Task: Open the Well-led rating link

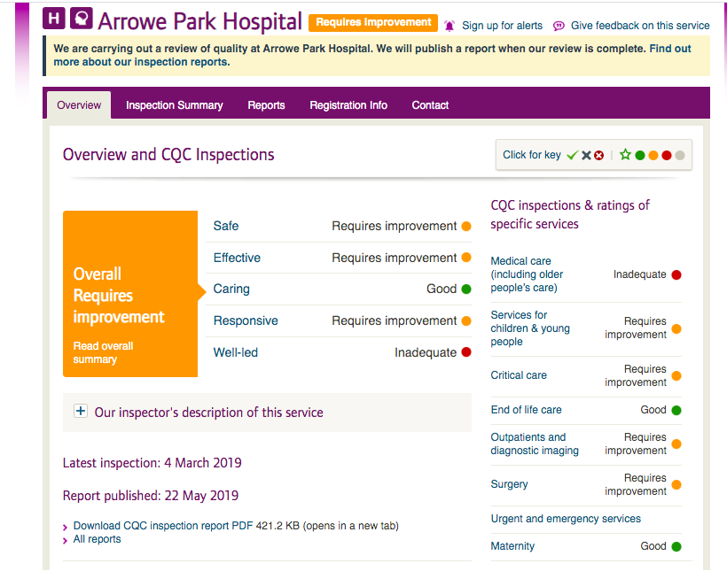Action: pos(236,352)
